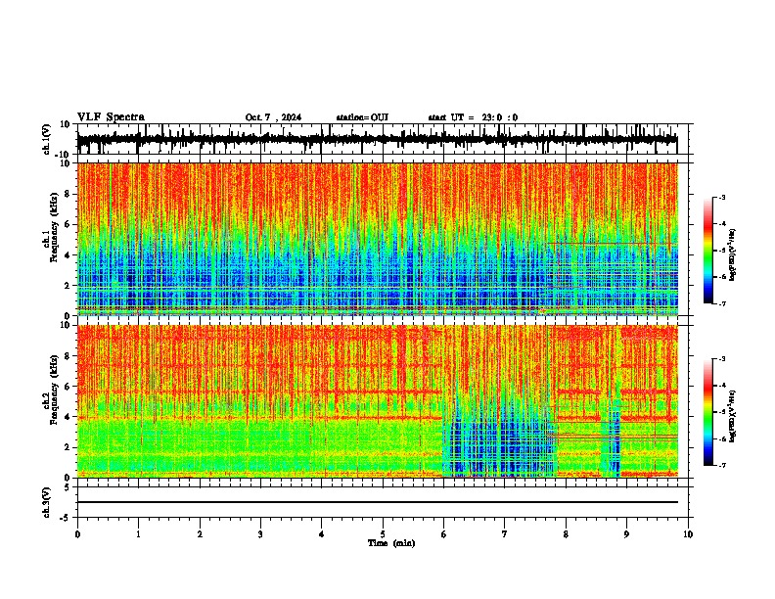Click the ch.1 voltage waveform trace
The image size is (775, 599).
point(377,139)
